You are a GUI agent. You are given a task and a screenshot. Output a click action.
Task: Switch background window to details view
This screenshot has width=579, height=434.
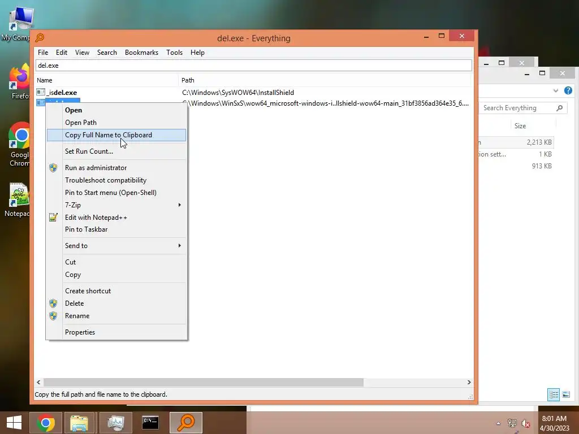tap(554, 394)
